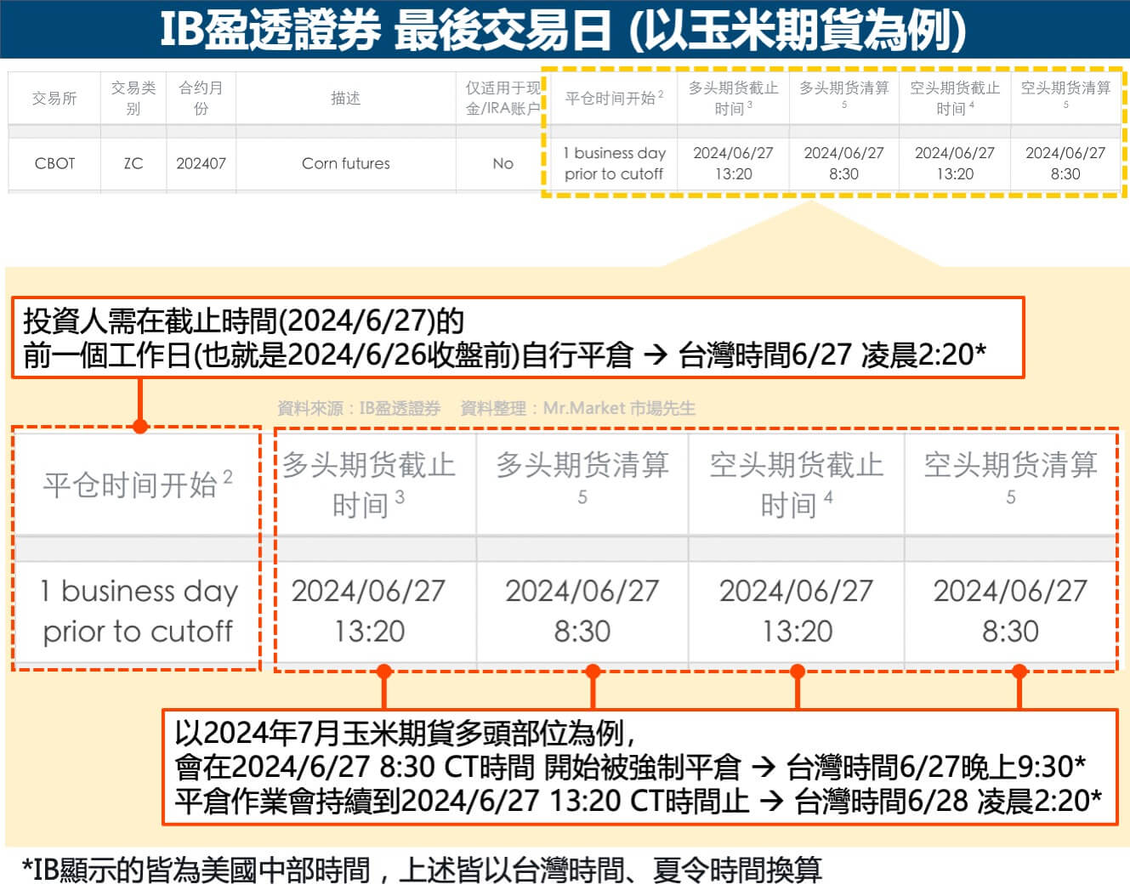1130x890 pixels.
Task: Click small-table 多头期货截止时间 header
Action: [x=733, y=99]
